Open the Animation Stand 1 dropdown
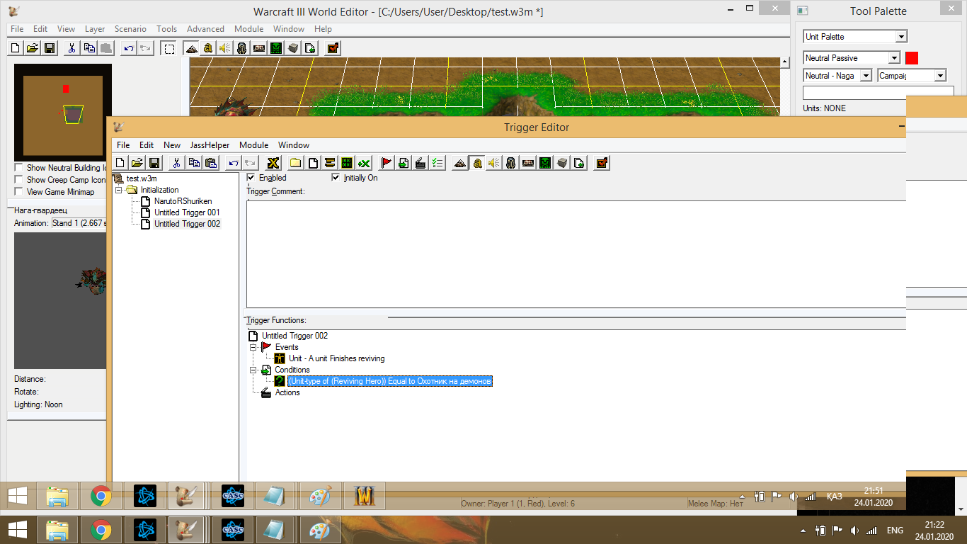967x544 pixels. [79, 223]
